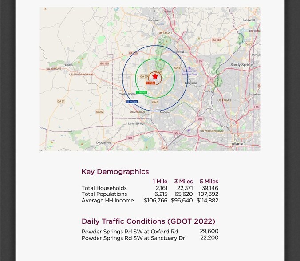The width and height of the screenshot is (300, 261).
Task: Click the airplane icon near Dobbins Air Reserve Base
Action: 189,68
